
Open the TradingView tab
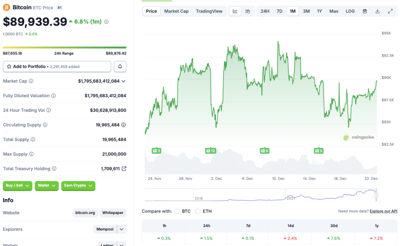pos(209,11)
